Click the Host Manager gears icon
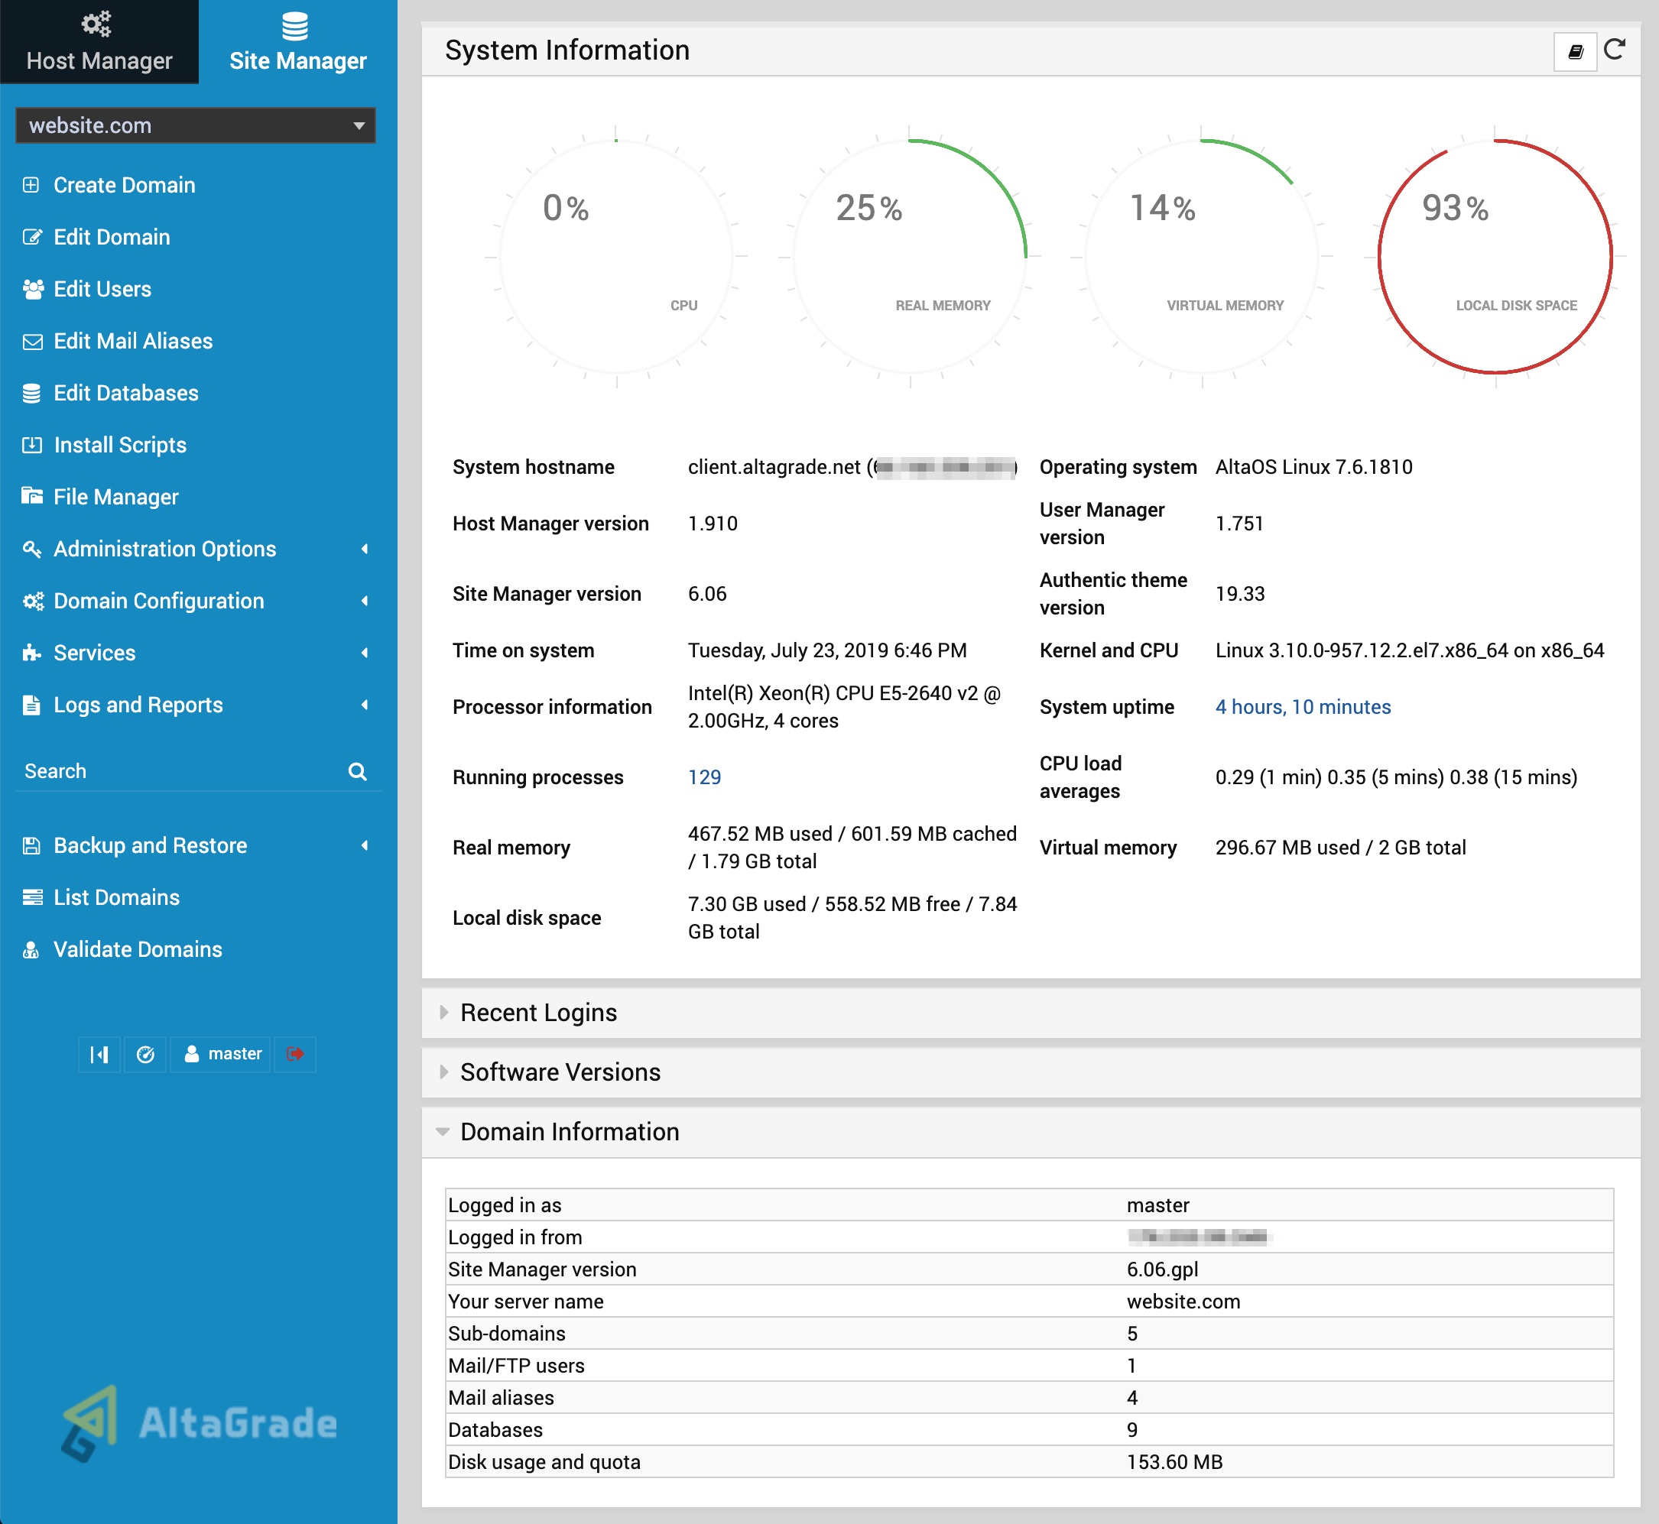 (96, 24)
